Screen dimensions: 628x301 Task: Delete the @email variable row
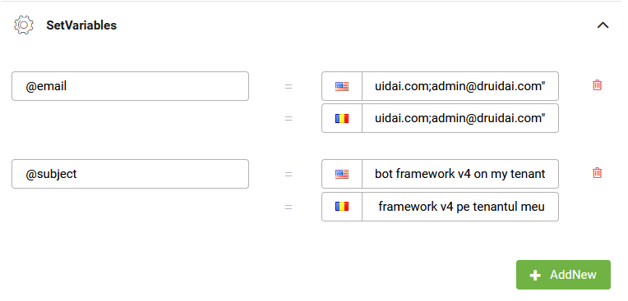click(597, 85)
